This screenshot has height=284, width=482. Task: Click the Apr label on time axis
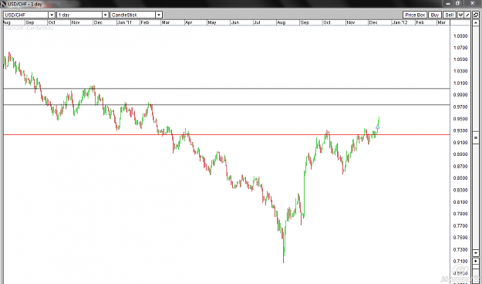coord(189,22)
